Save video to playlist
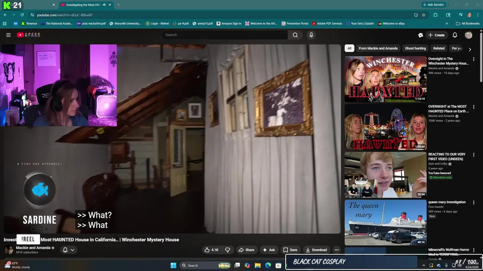The height and width of the screenshot is (271, 483). click(290, 250)
